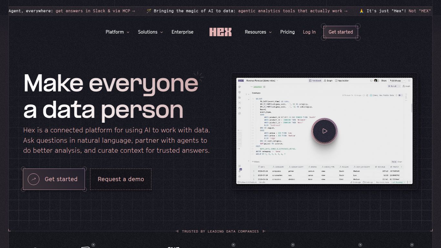Click the notifications bell in the demo header

click(371, 80)
